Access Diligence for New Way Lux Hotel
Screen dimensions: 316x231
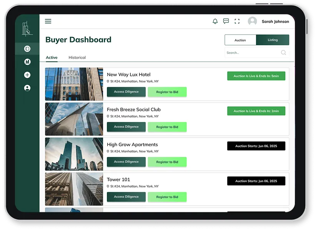pos(126,92)
